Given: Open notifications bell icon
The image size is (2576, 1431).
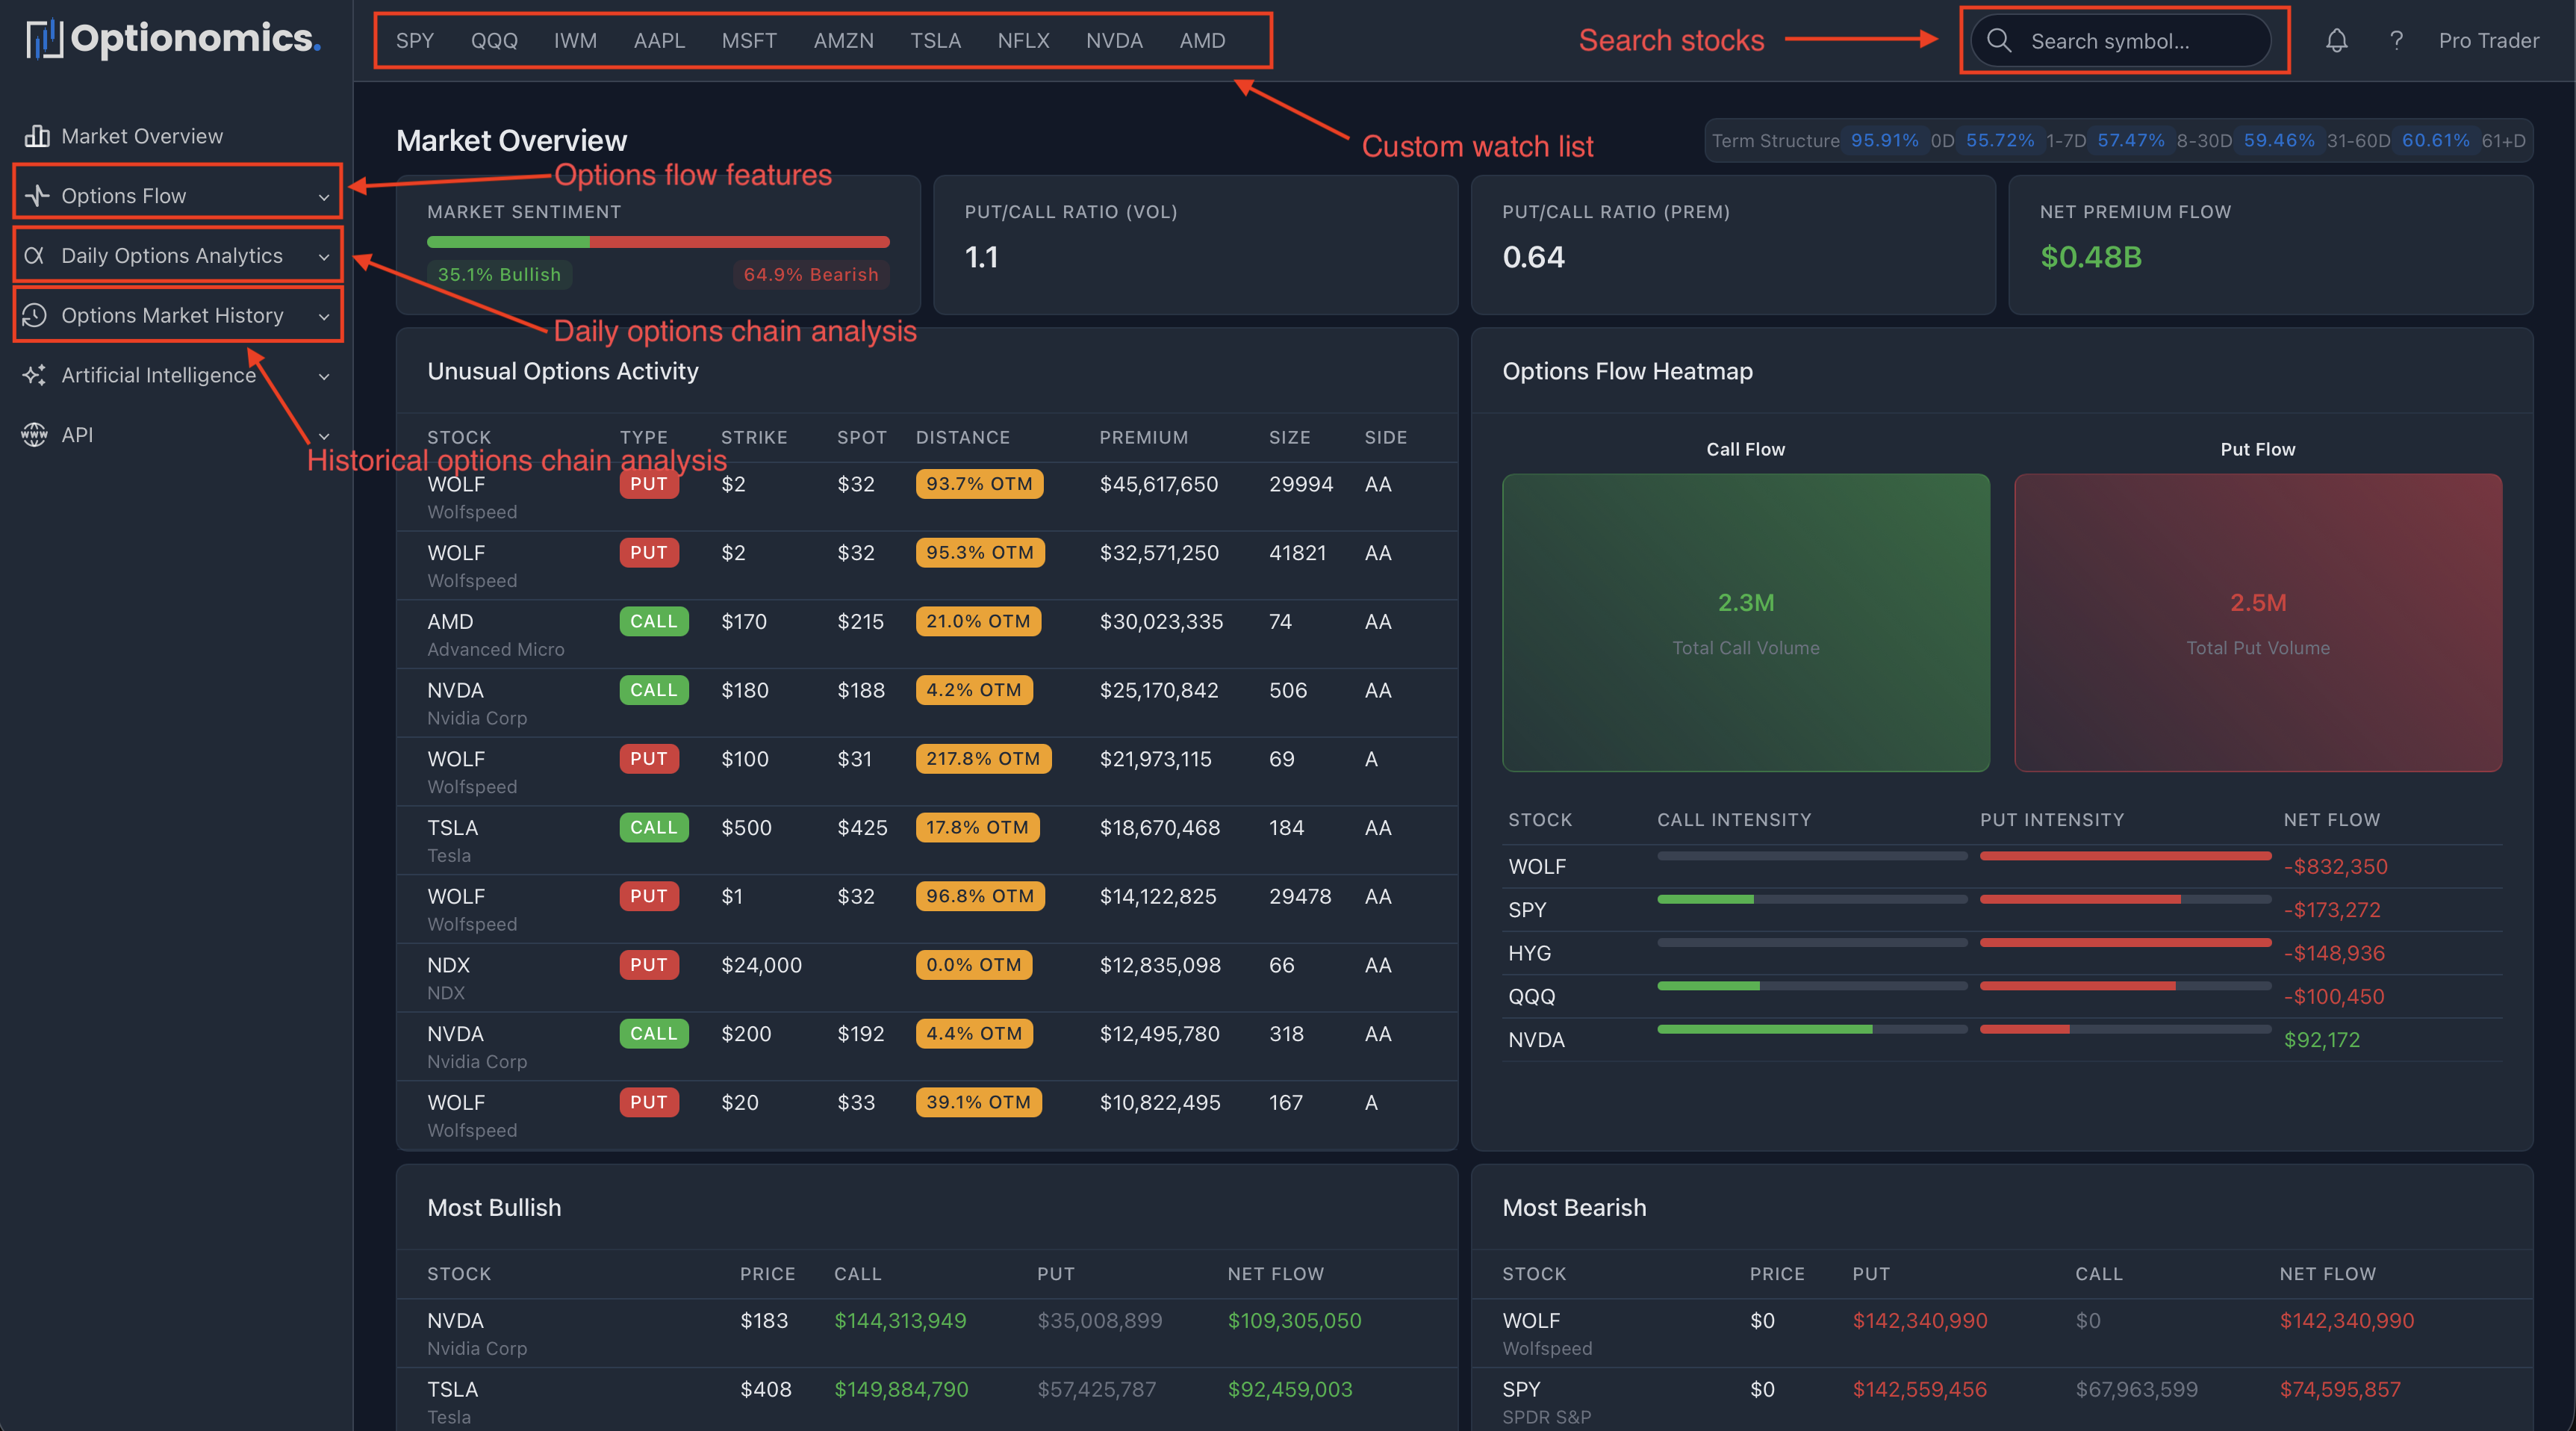Looking at the screenshot, I should coord(2336,41).
